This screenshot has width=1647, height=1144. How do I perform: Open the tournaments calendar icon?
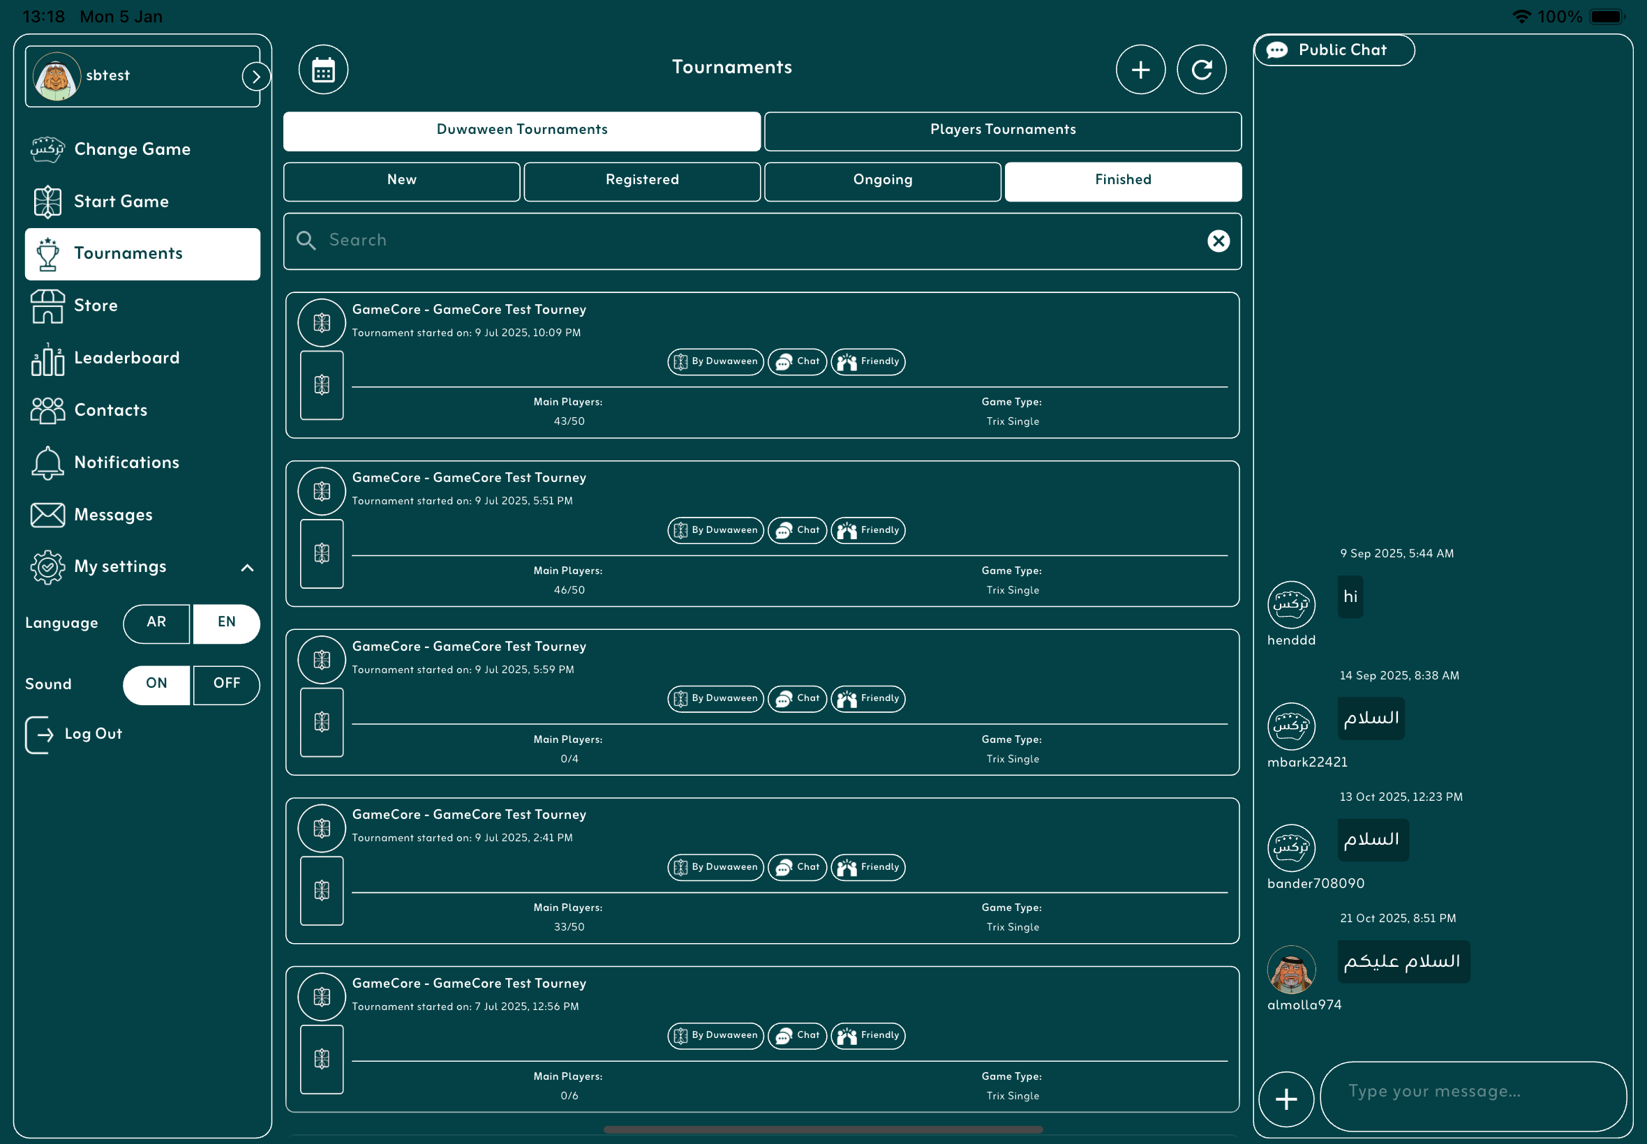click(323, 70)
